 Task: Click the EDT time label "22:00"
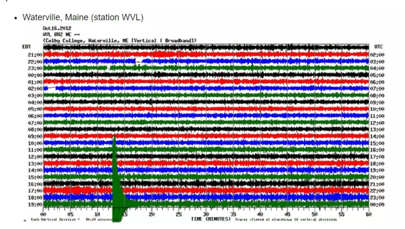tap(35, 62)
